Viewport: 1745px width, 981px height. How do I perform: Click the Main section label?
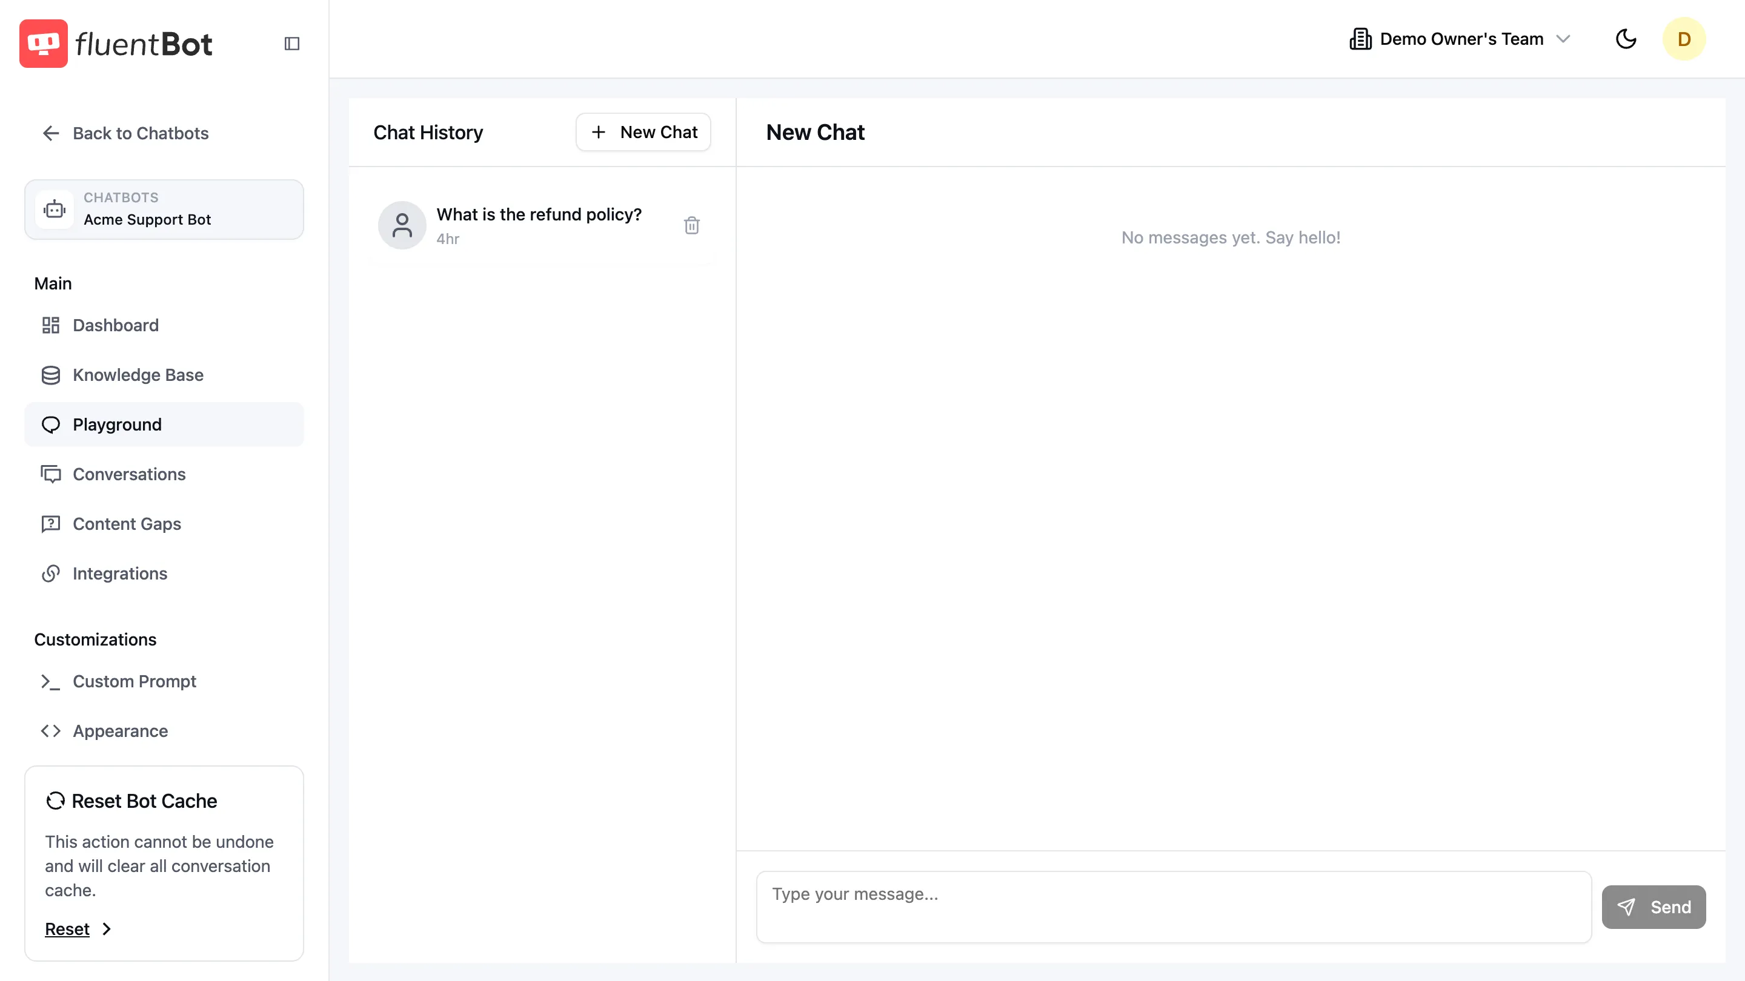(53, 283)
